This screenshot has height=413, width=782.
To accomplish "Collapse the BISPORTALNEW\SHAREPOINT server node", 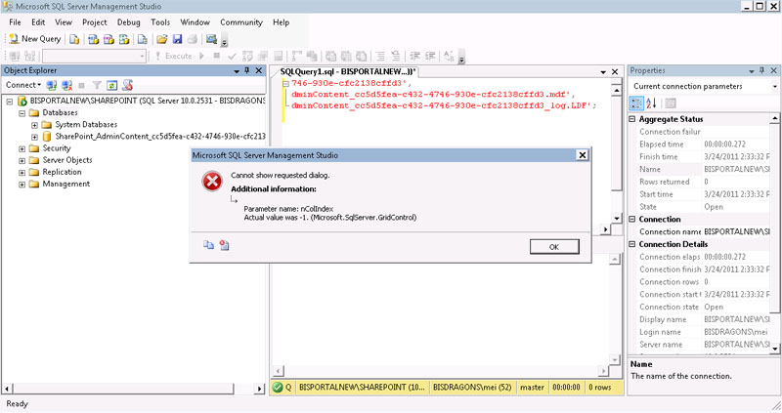I will point(10,102).
